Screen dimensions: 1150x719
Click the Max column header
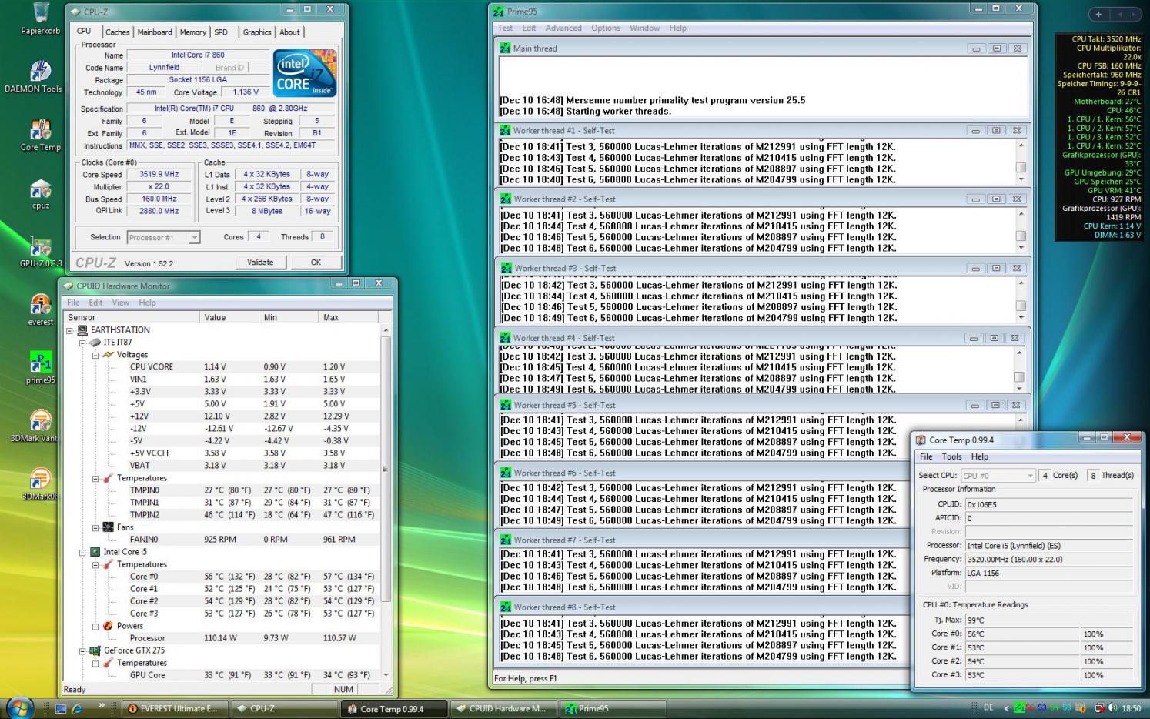[x=348, y=317]
